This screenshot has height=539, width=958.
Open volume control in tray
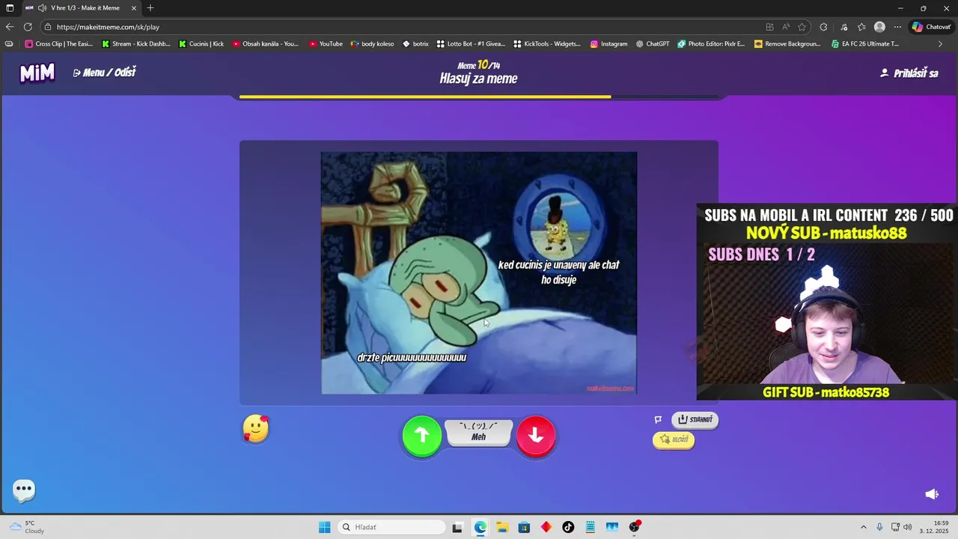[x=908, y=527]
